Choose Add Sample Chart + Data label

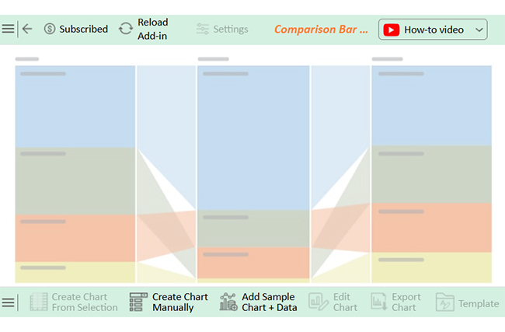(270, 302)
